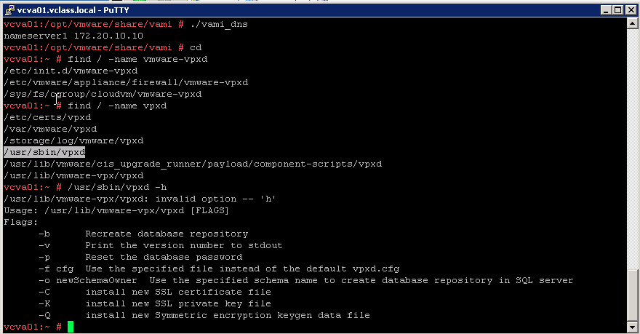Image resolution: width=640 pixels, height=334 pixels.
Task: Maximize the PuTTY window
Action: tap(617, 10)
